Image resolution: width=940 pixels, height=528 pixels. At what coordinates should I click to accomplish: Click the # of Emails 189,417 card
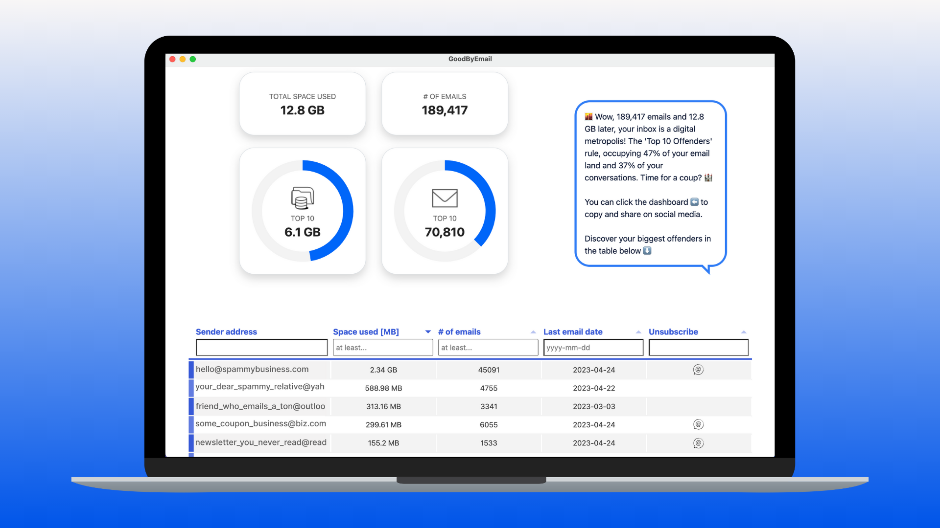[445, 104]
